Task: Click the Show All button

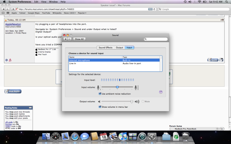Action: coord(79,39)
